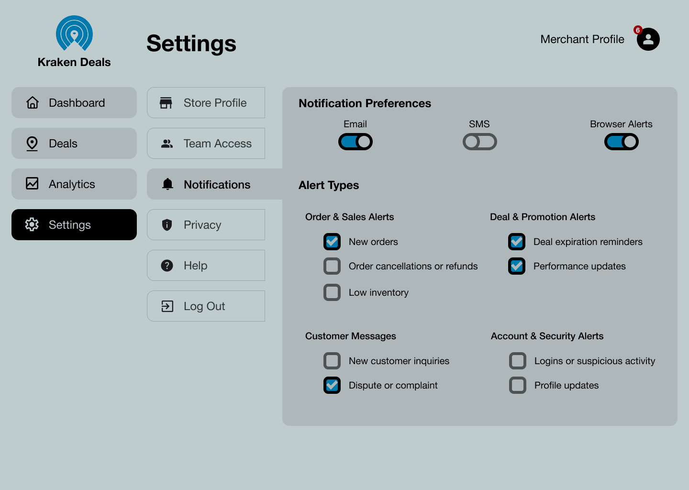Enable Logins or suspicious activity alerts

[x=518, y=361]
